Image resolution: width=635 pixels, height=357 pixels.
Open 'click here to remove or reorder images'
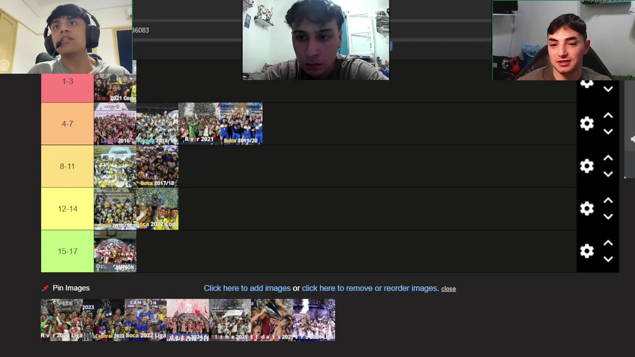(x=370, y=288)
